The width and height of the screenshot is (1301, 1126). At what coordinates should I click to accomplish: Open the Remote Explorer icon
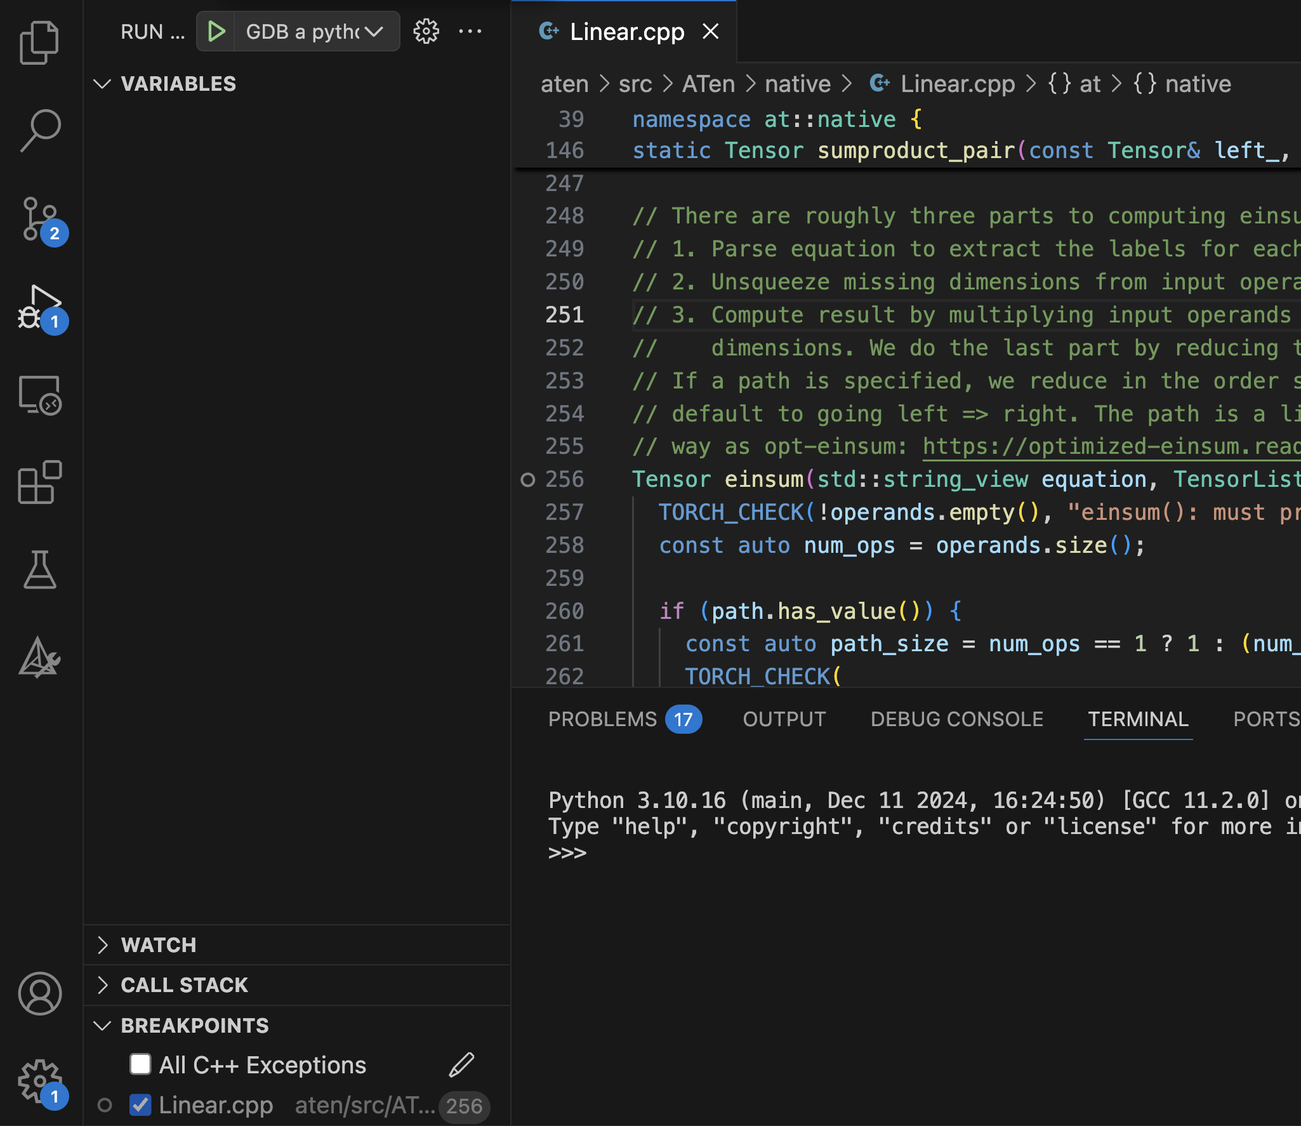(x=40, y=395)
